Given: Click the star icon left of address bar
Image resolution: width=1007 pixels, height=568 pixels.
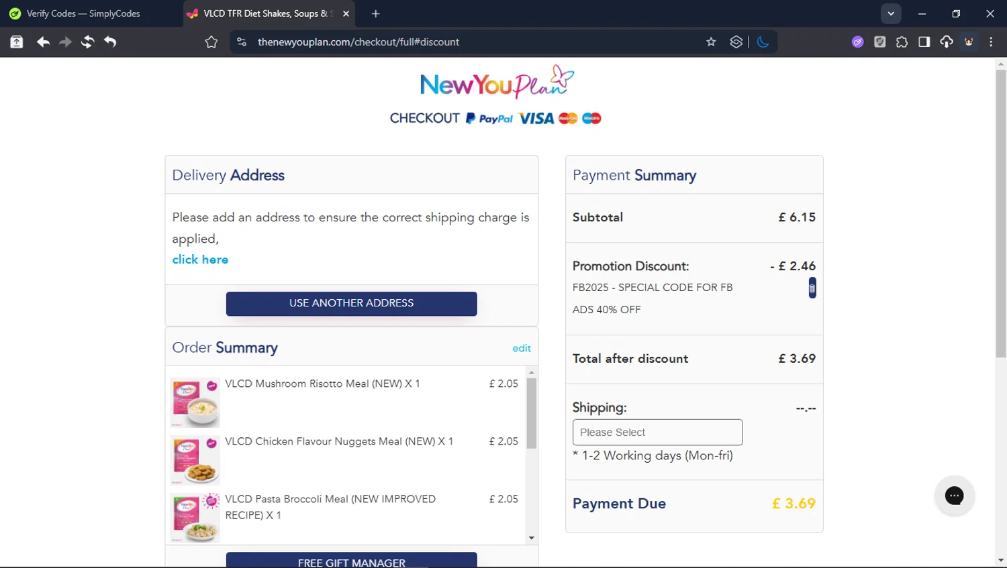Looking at the screenshot, I should click(211, 42).
